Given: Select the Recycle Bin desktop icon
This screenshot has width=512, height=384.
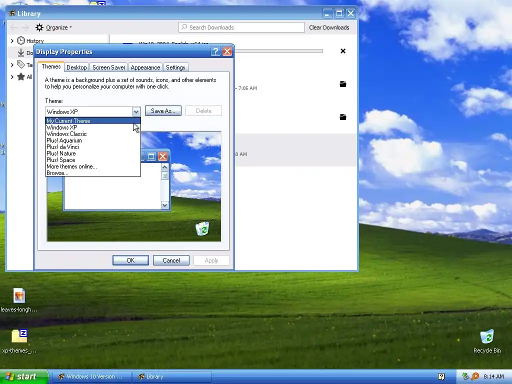Looking at the screenshot, I should click(487, 336).
